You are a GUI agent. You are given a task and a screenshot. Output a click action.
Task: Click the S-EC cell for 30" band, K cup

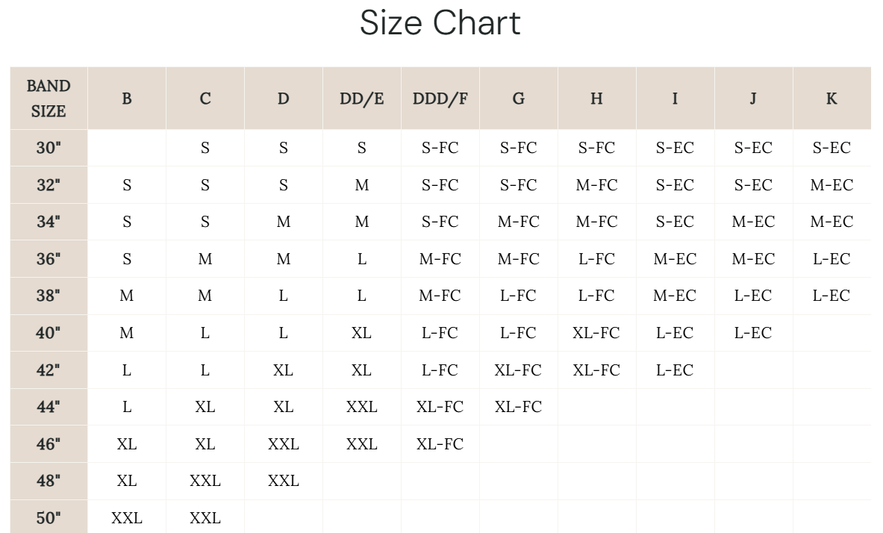(x=831, y=148)
